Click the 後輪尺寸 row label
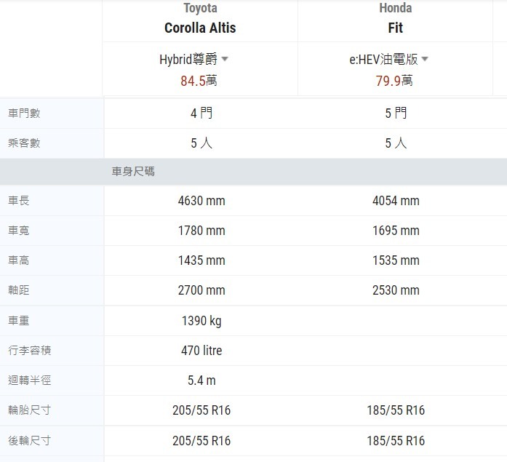The width and height of the screenshot is (507, 462). [x=30, y=441]
